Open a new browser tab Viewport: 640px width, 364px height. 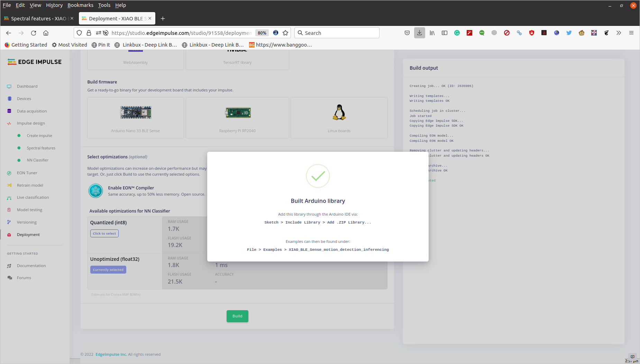tap(163, 19)
